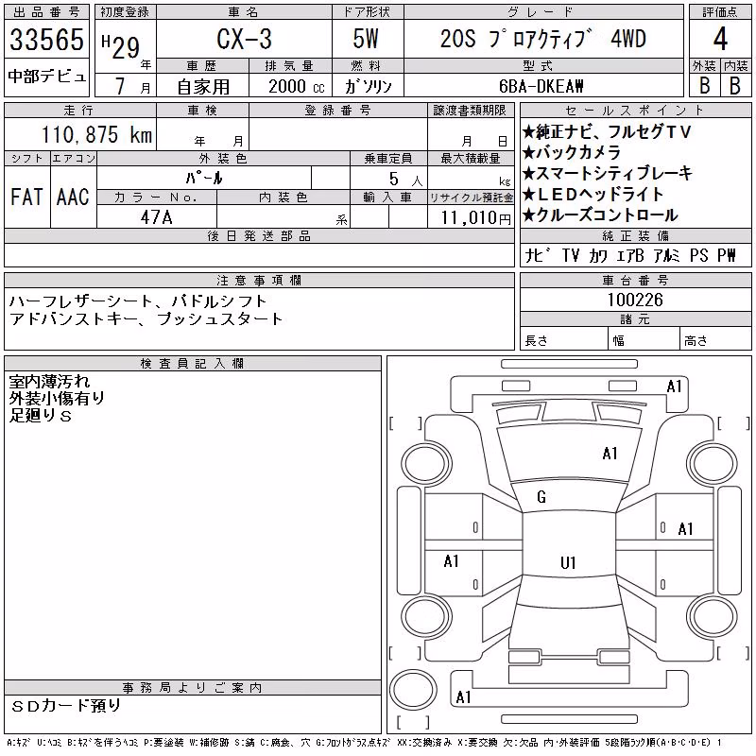The width and height of the screenshot is (756, 756).
Task: Click the first registration year H29
Action: point(121,47)
